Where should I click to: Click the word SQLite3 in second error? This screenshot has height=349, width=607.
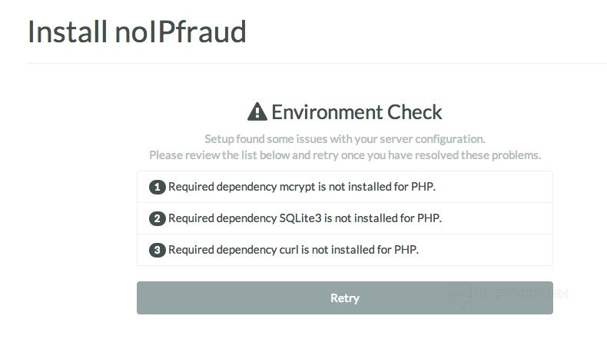coord(300,218)
